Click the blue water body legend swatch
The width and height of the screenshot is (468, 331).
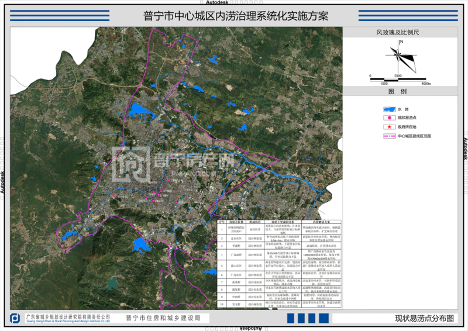tap(388, 109)
